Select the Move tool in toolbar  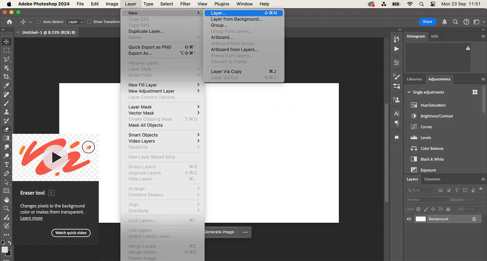pos(6,42)
